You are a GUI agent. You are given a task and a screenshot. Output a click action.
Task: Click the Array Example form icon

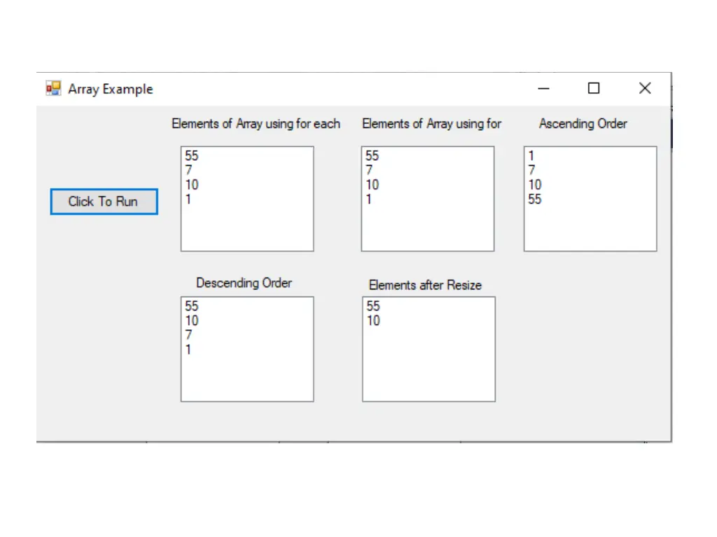click(x=53, y=88)
